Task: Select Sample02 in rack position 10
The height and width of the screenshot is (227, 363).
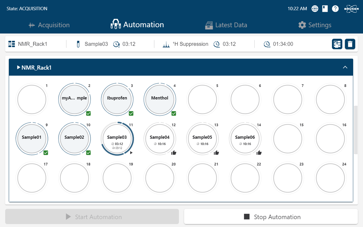Action: coord(74,138)
